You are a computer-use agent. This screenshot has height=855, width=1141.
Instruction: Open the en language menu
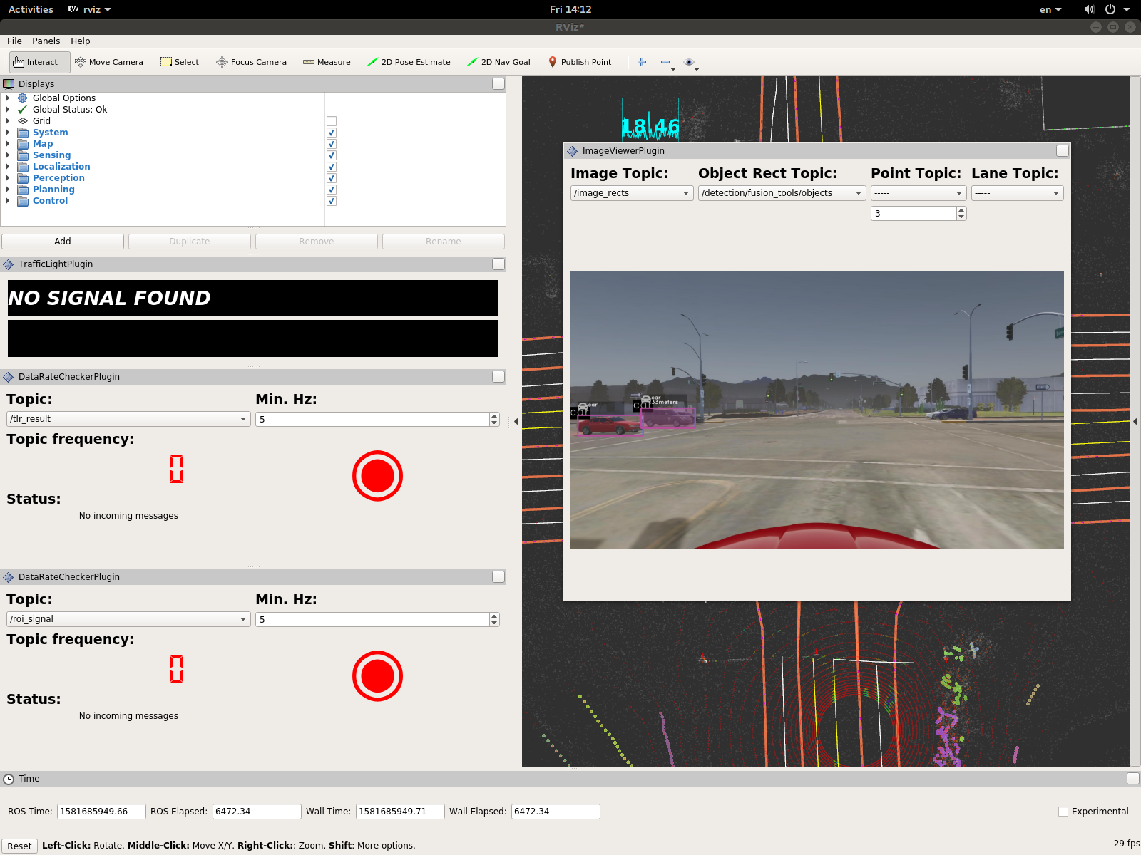1050,9
